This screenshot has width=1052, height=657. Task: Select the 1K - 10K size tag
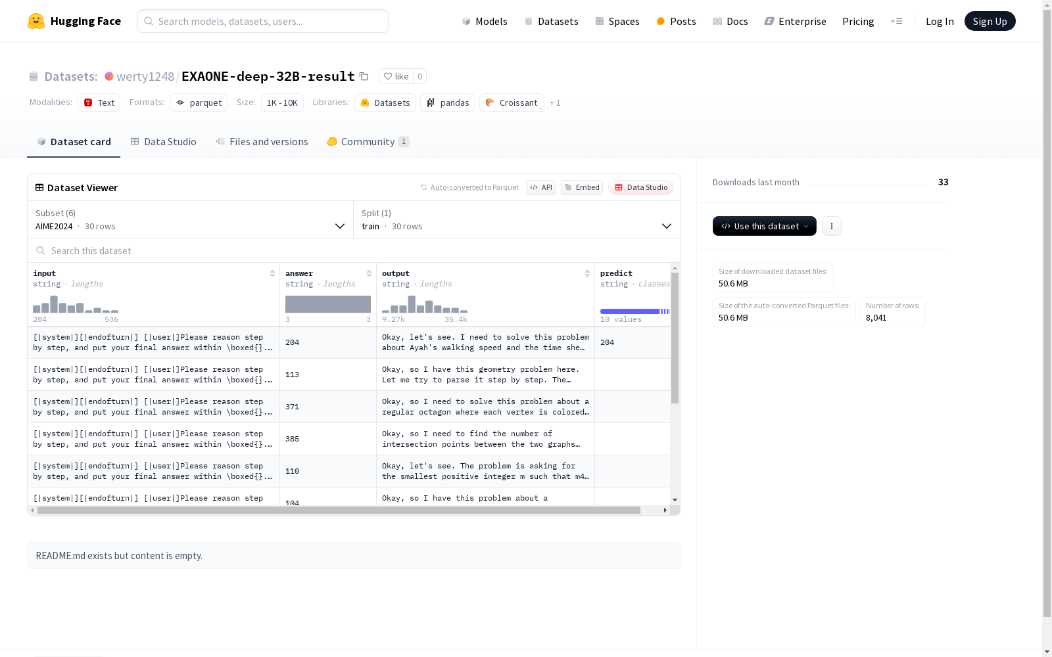coord(282,102)
